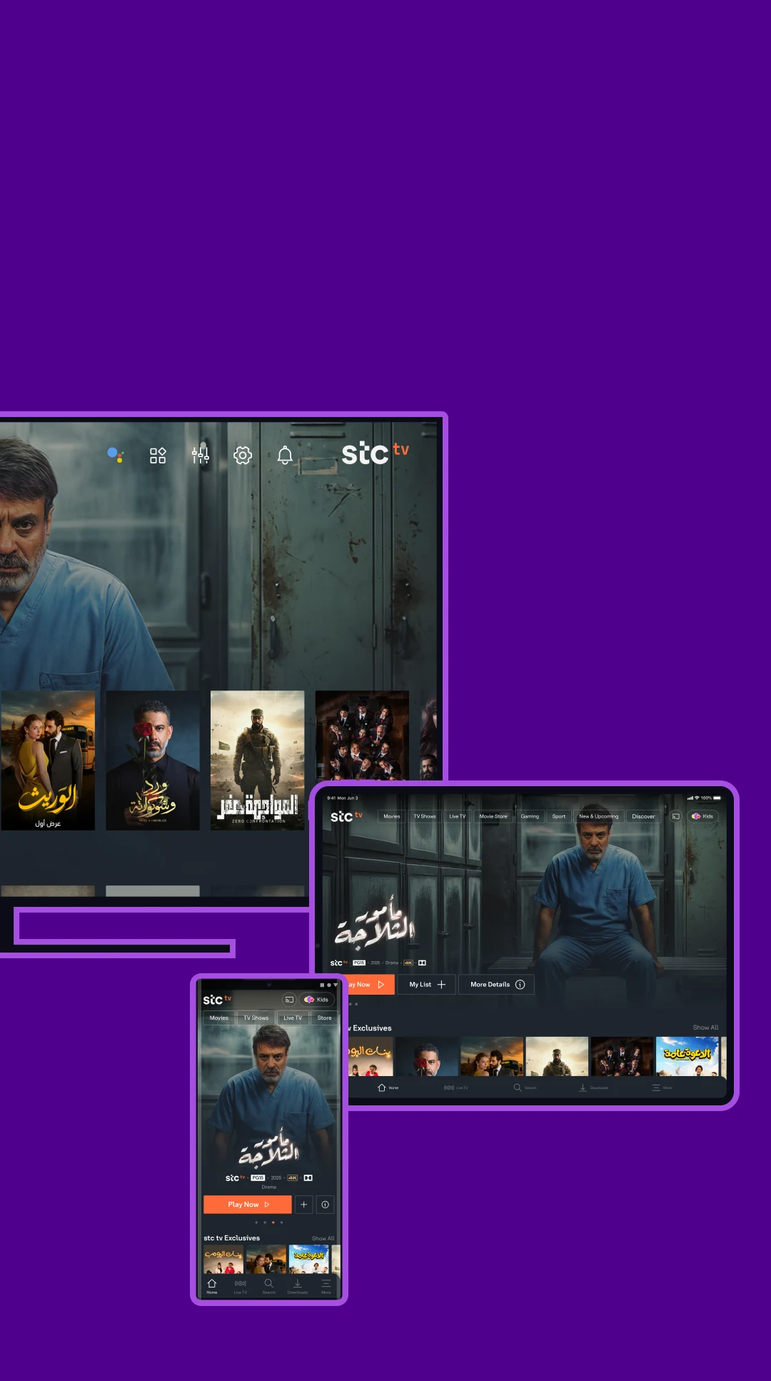This screenshot has height=1381, width=771.
Task: Tap Play Now on the tablet
Action: [x=371, y=985]
